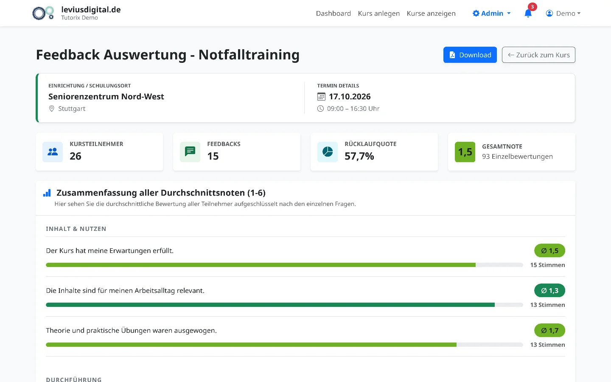Click the Ø 1,7 rating badge

click(x=549, y=330)
